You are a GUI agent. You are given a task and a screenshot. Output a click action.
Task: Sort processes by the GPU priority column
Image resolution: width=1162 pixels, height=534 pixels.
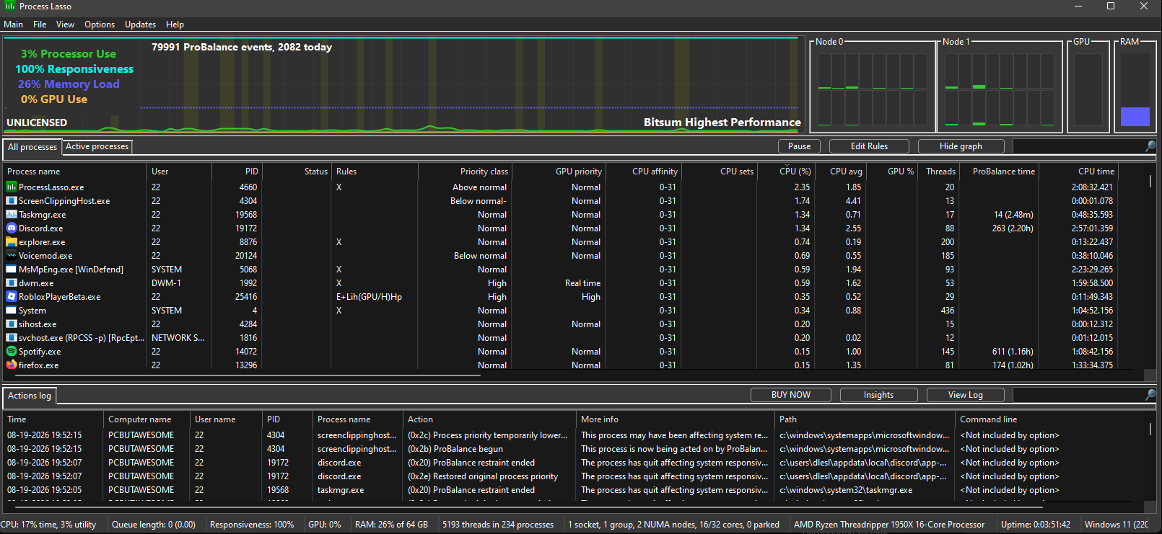pos(559,172)
